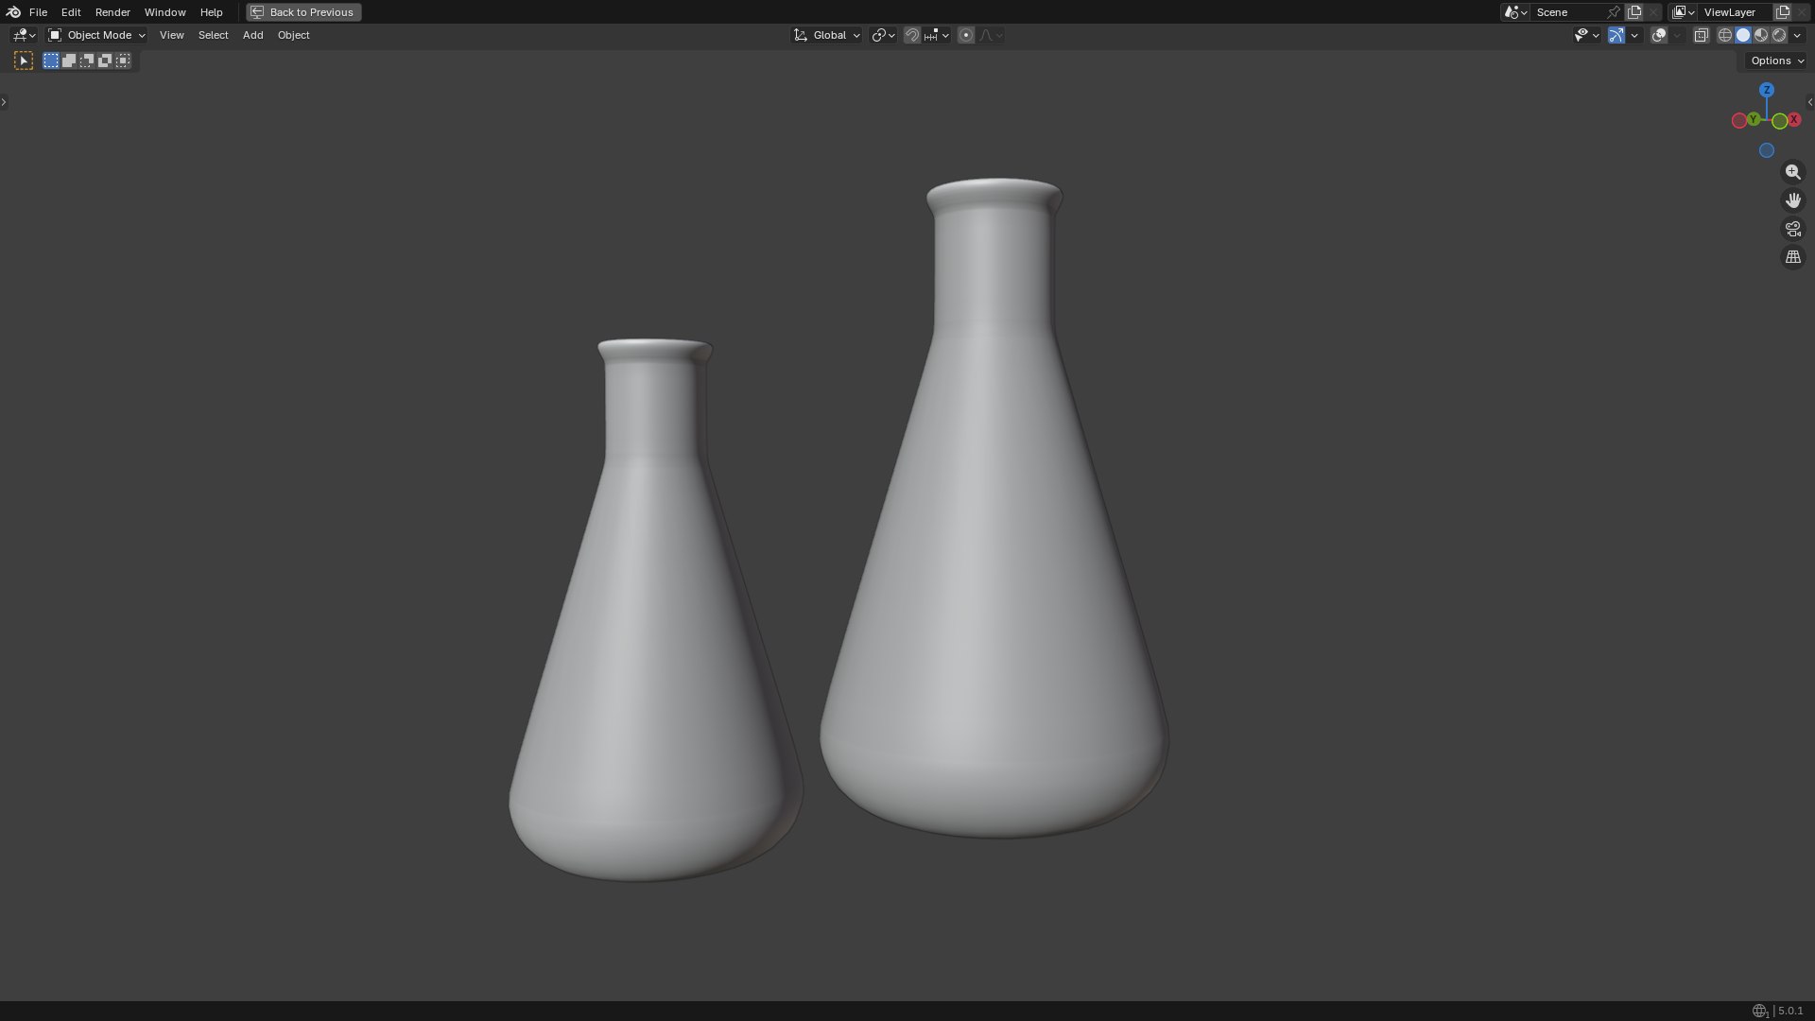Toggle X-Ray view
Image resolution: width=1815 pixels, height=1021 pixels.
coord(1702,35)
